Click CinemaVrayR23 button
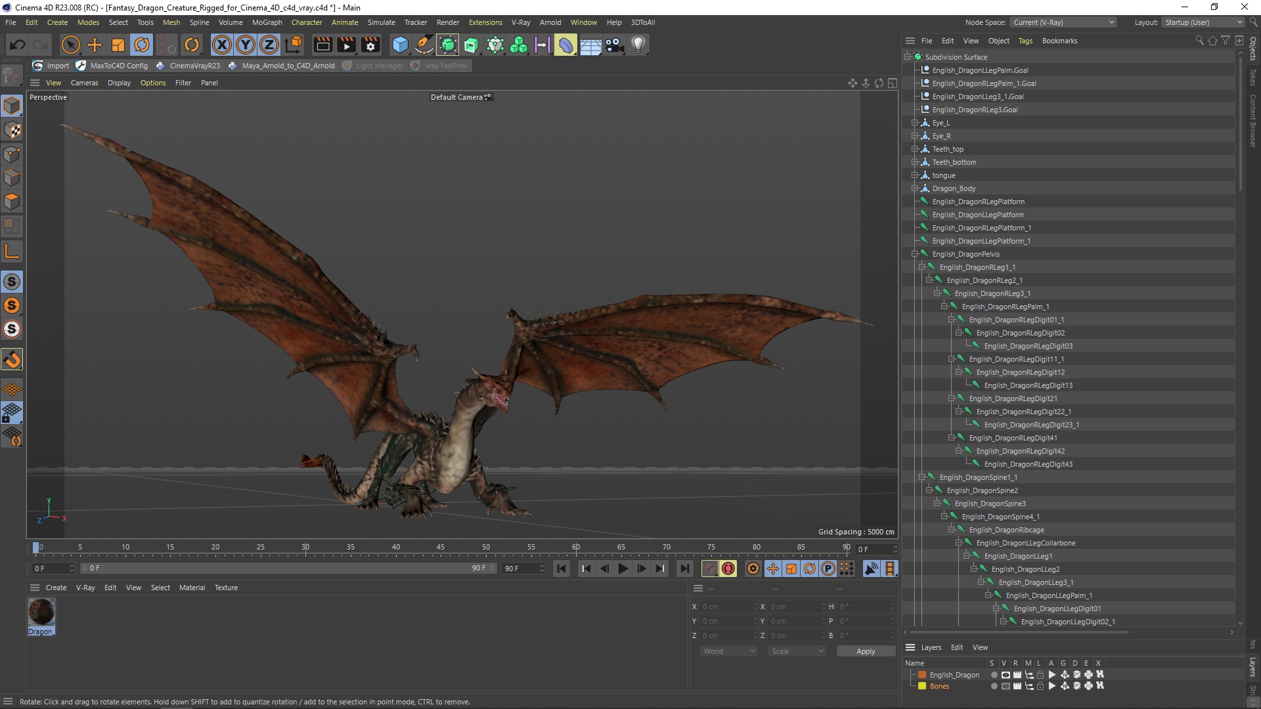Image resolution: width=1261 pixels, height=709 pixels. (188, 66)
